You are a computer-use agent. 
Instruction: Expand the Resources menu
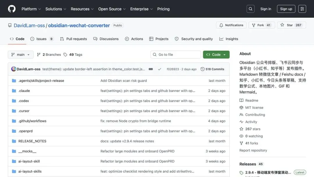click(x=82, y=9)
